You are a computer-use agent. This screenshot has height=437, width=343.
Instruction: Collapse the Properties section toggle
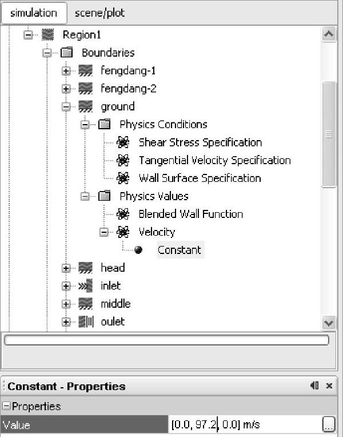click(x=6, y=406)
